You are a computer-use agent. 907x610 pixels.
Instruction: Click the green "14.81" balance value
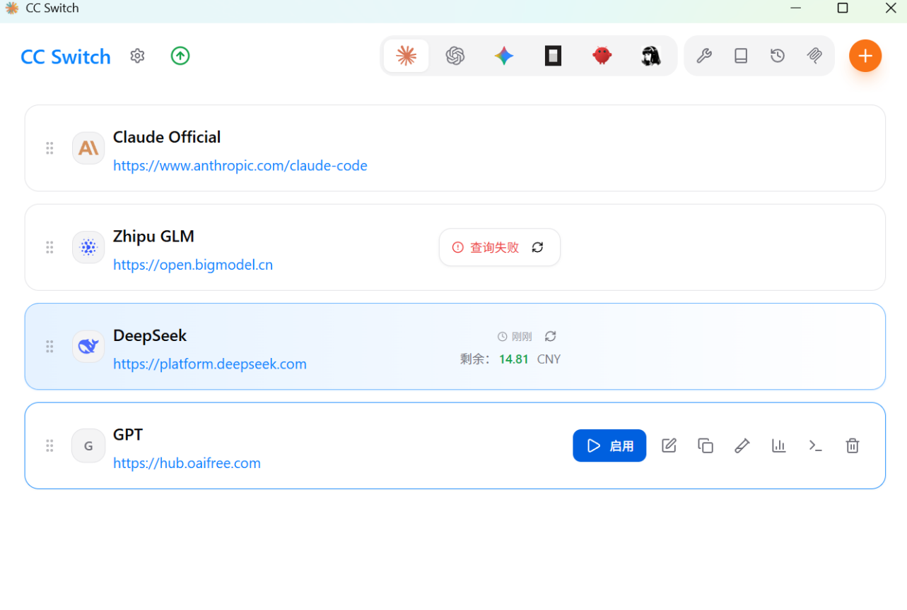point(514,359)
